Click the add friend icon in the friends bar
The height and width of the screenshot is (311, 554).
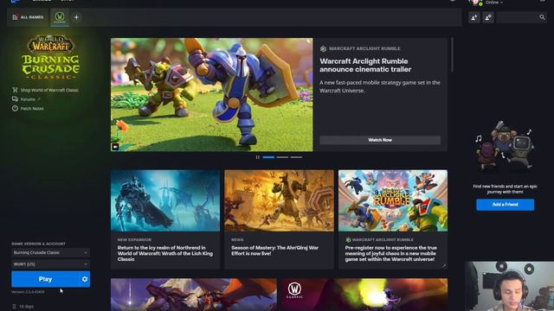point(474,17)
